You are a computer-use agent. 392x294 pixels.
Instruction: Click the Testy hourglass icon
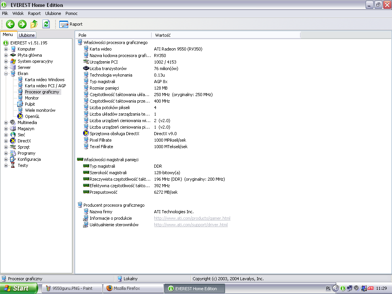coord(13,165)
